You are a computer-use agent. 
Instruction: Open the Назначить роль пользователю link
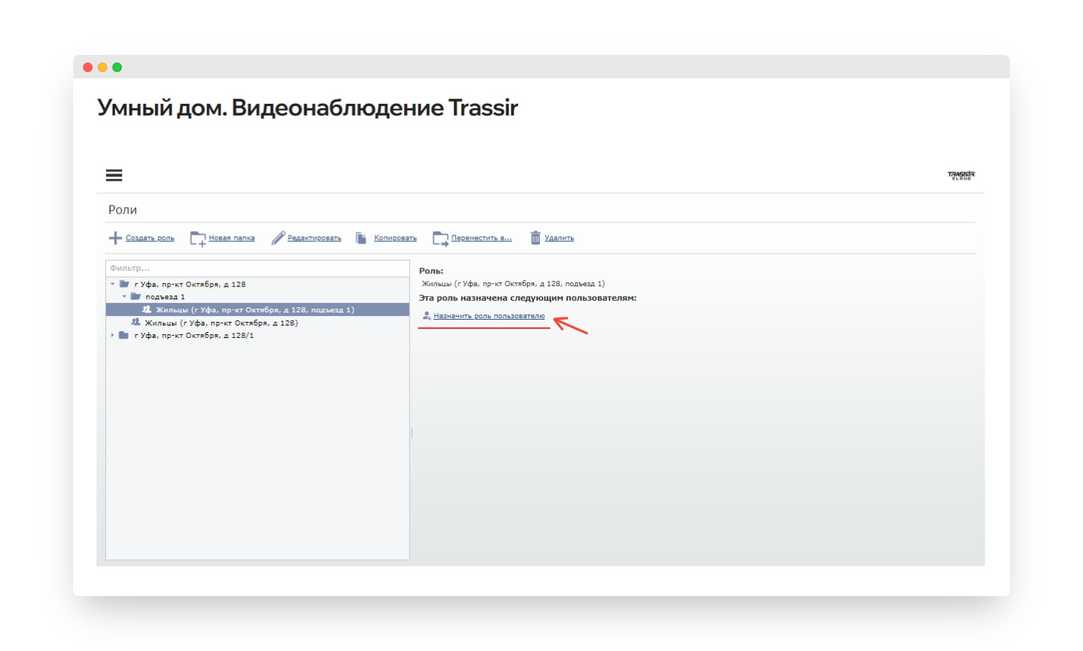point(489,316)
